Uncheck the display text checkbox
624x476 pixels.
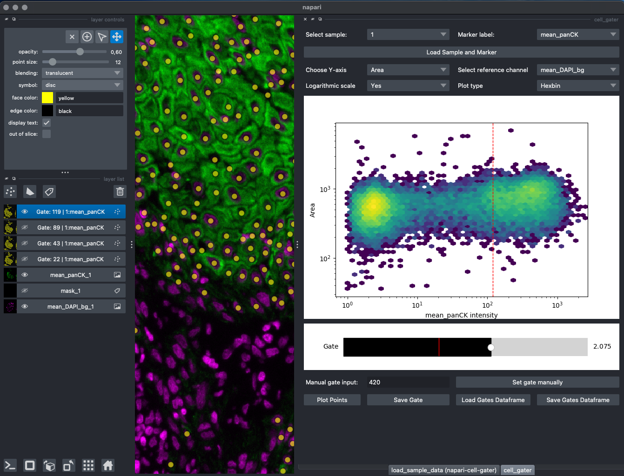(47, 123)
